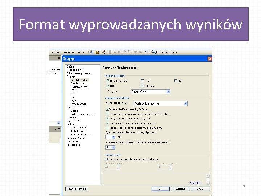Select Ogólne under the Dane category
Viewport: 261px width, 196px height.
pos(74,111)
